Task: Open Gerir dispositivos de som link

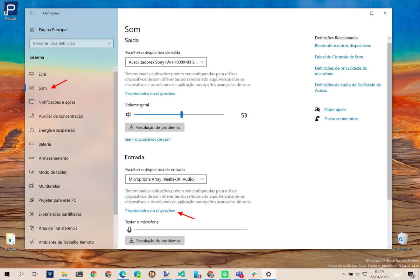Action: pyautogui.click(x=147, y=139)
